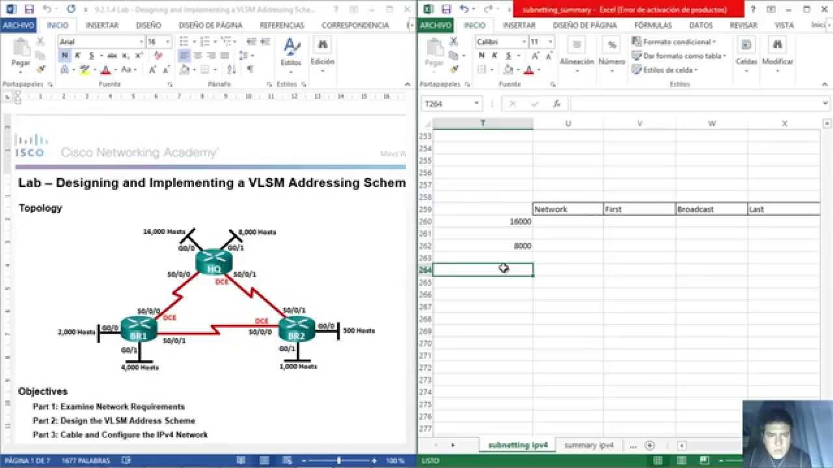Image resolution: width=833 pixels, height=468 pixels.
Task: Open REFERENCIAS tab in Word
Action: click(282, 25)
